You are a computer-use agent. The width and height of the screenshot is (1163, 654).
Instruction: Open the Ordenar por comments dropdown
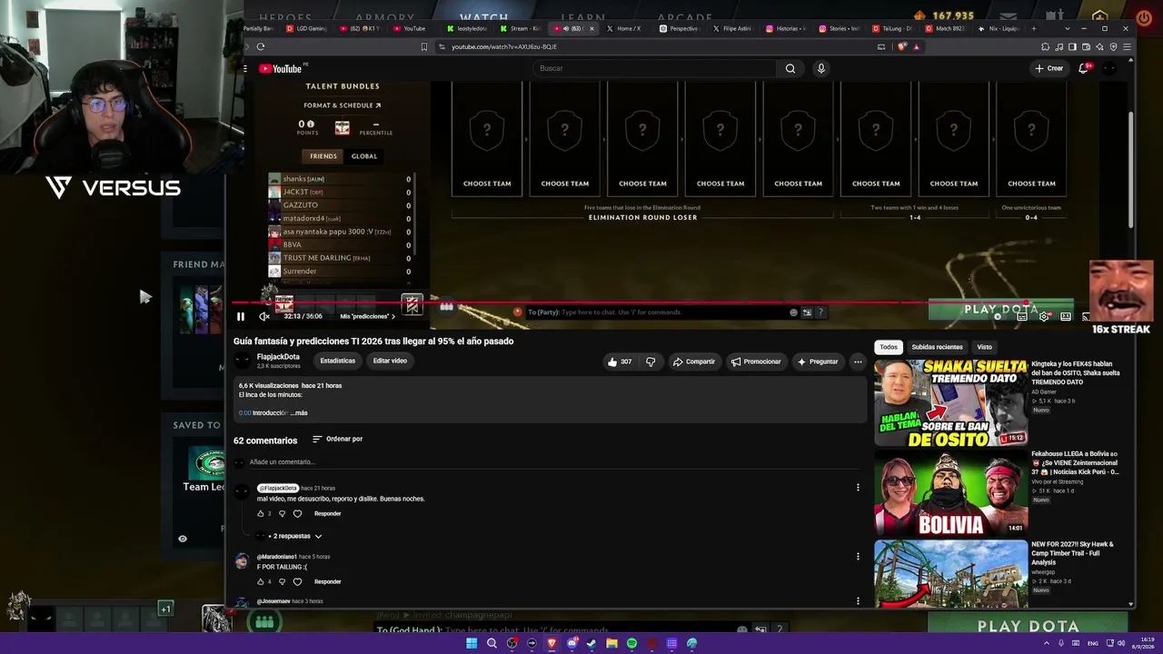338,439
